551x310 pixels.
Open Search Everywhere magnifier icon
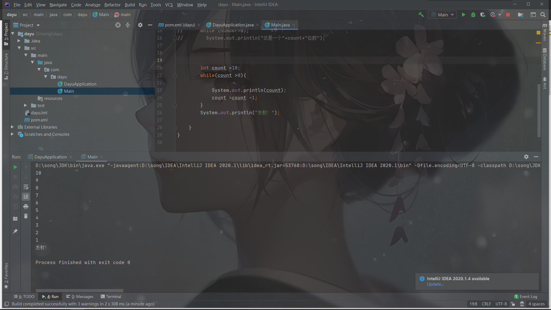pos(543,15)
